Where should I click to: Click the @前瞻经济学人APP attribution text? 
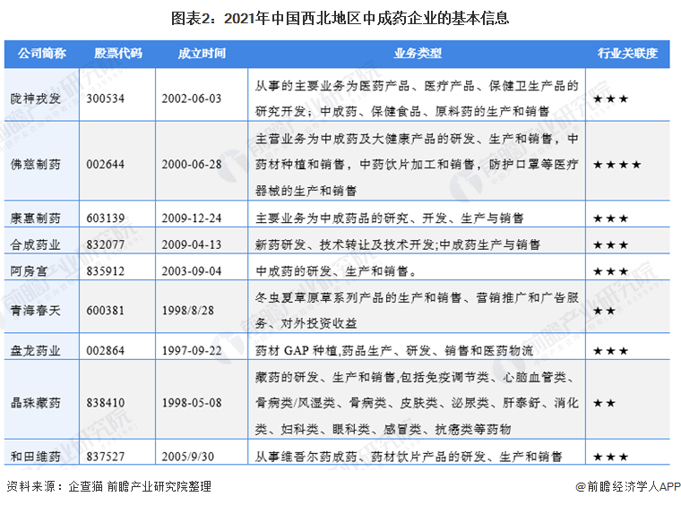(623, 487)
